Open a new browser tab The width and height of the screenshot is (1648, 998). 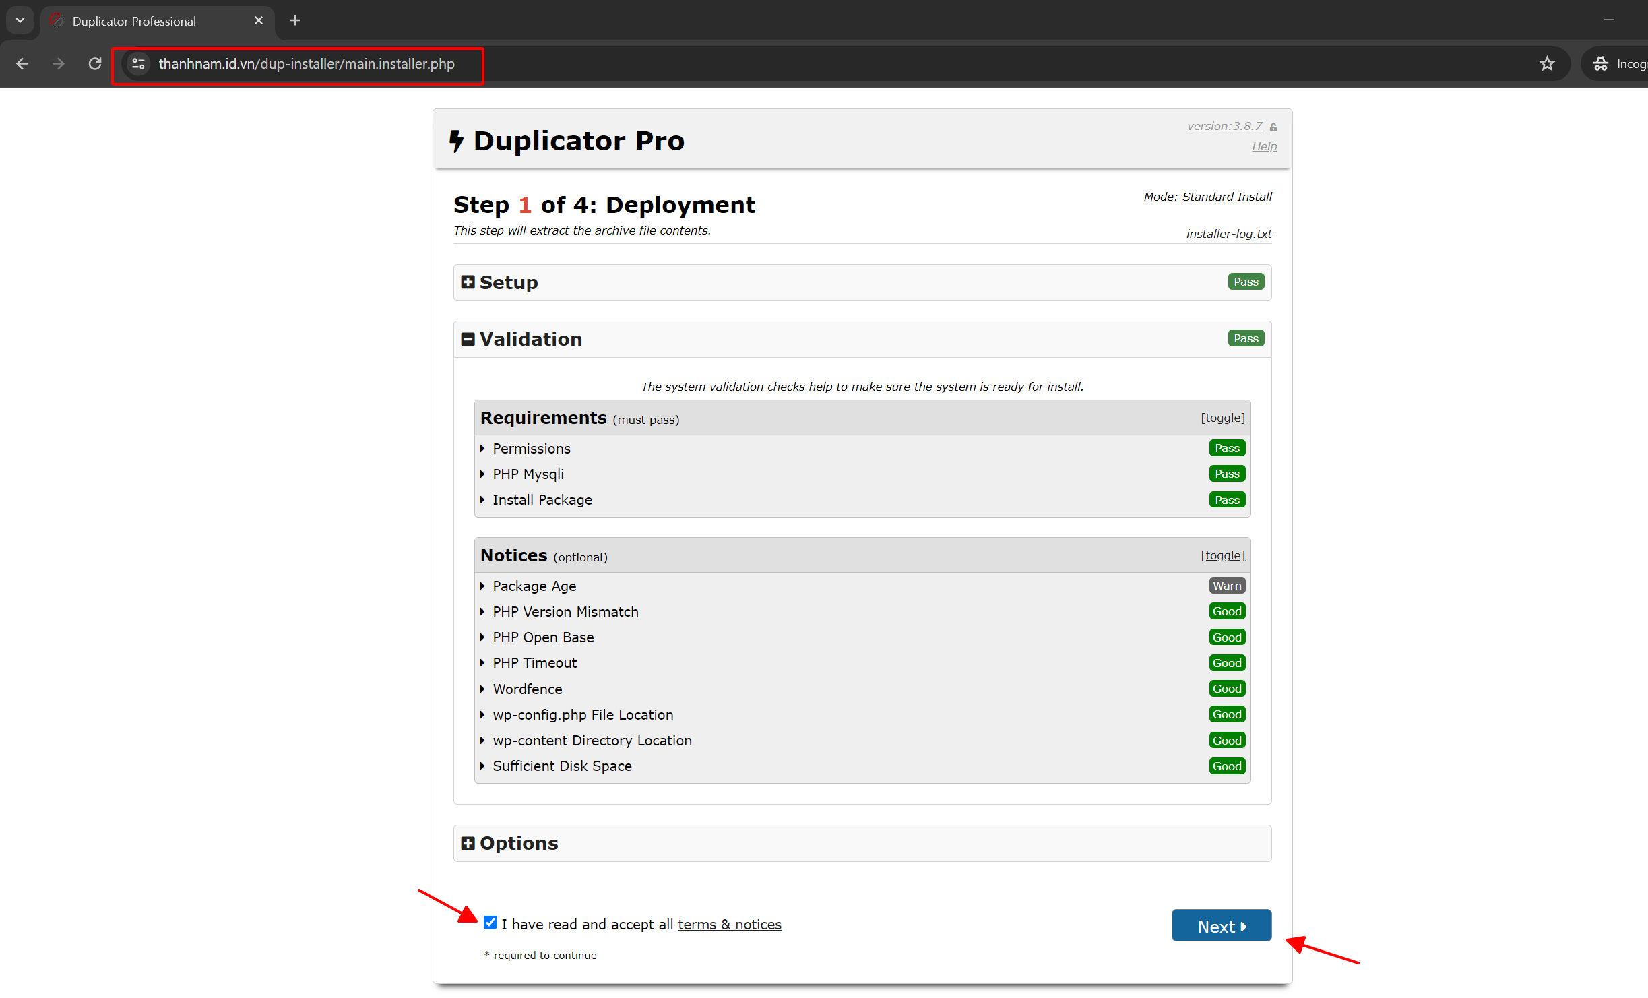pyautogui.click(x=295, y=20)
